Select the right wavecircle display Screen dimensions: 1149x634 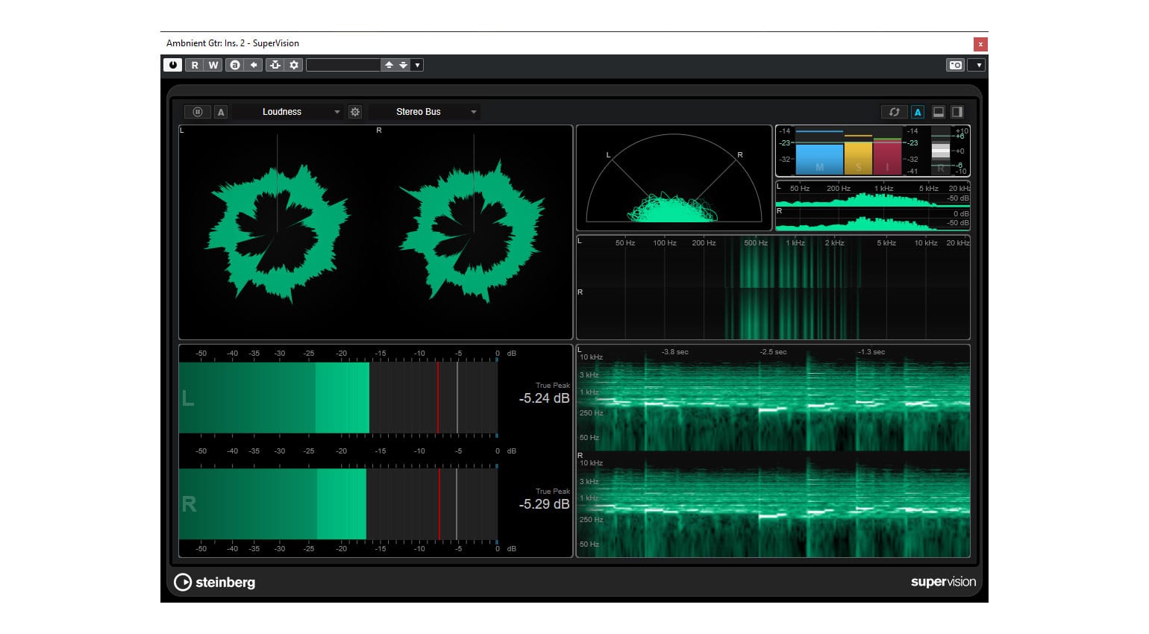[474, 232]
